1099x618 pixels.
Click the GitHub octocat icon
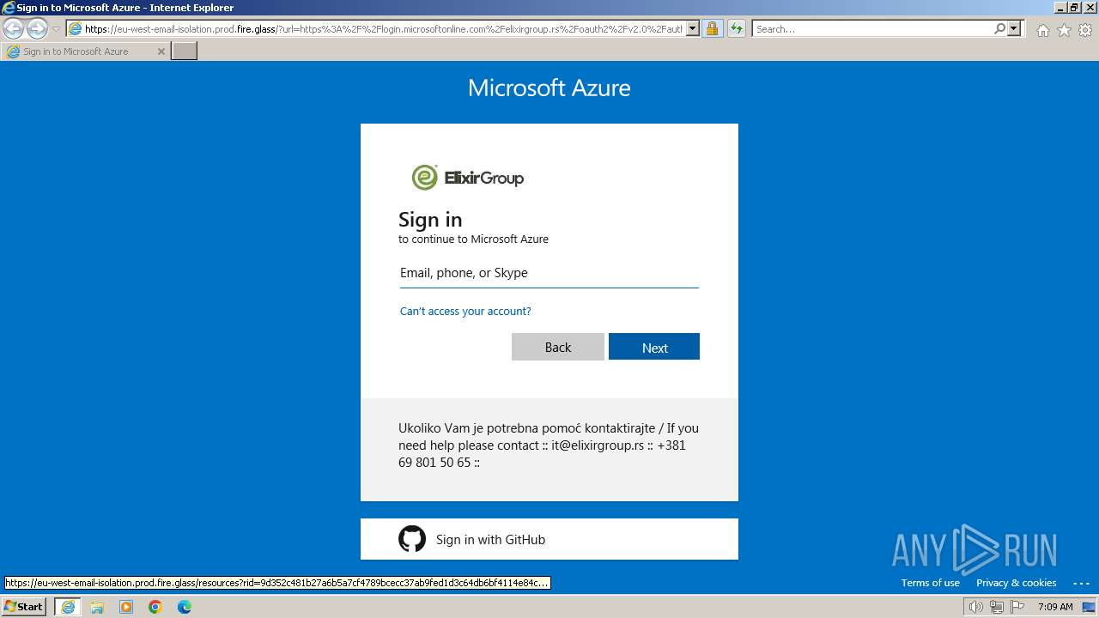coord(412,539)
